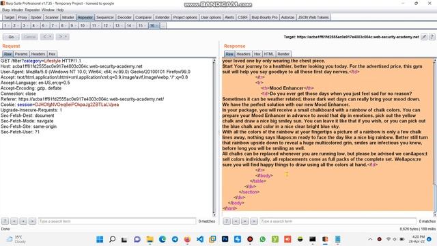Screen dimensions: 437x246
Task: Click the response pane vertical scrollbar
Action: [435, 137]
